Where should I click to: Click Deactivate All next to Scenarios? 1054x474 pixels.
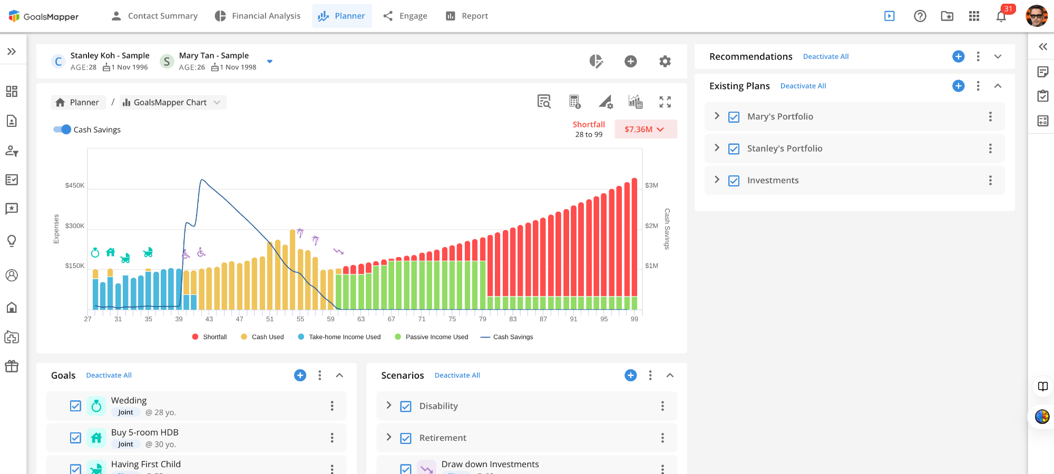(457, 376)
